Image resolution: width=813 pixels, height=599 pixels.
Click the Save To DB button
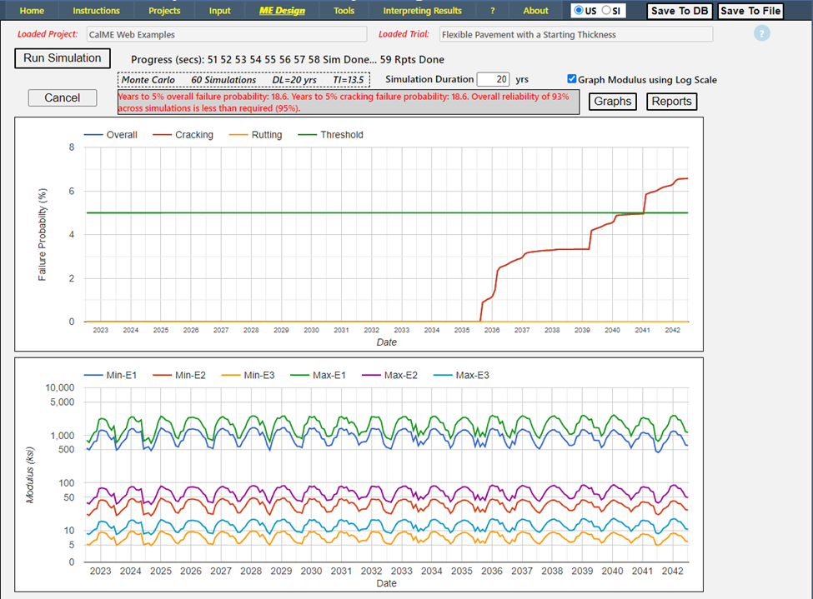680,11
